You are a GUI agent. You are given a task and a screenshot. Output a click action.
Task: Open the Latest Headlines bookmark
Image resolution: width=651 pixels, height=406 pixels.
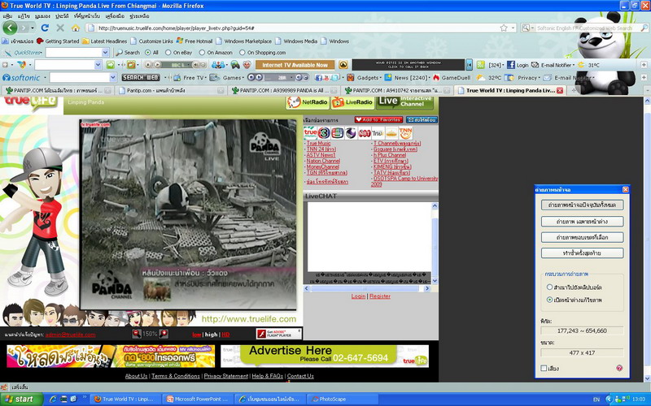tap(105, 41)
